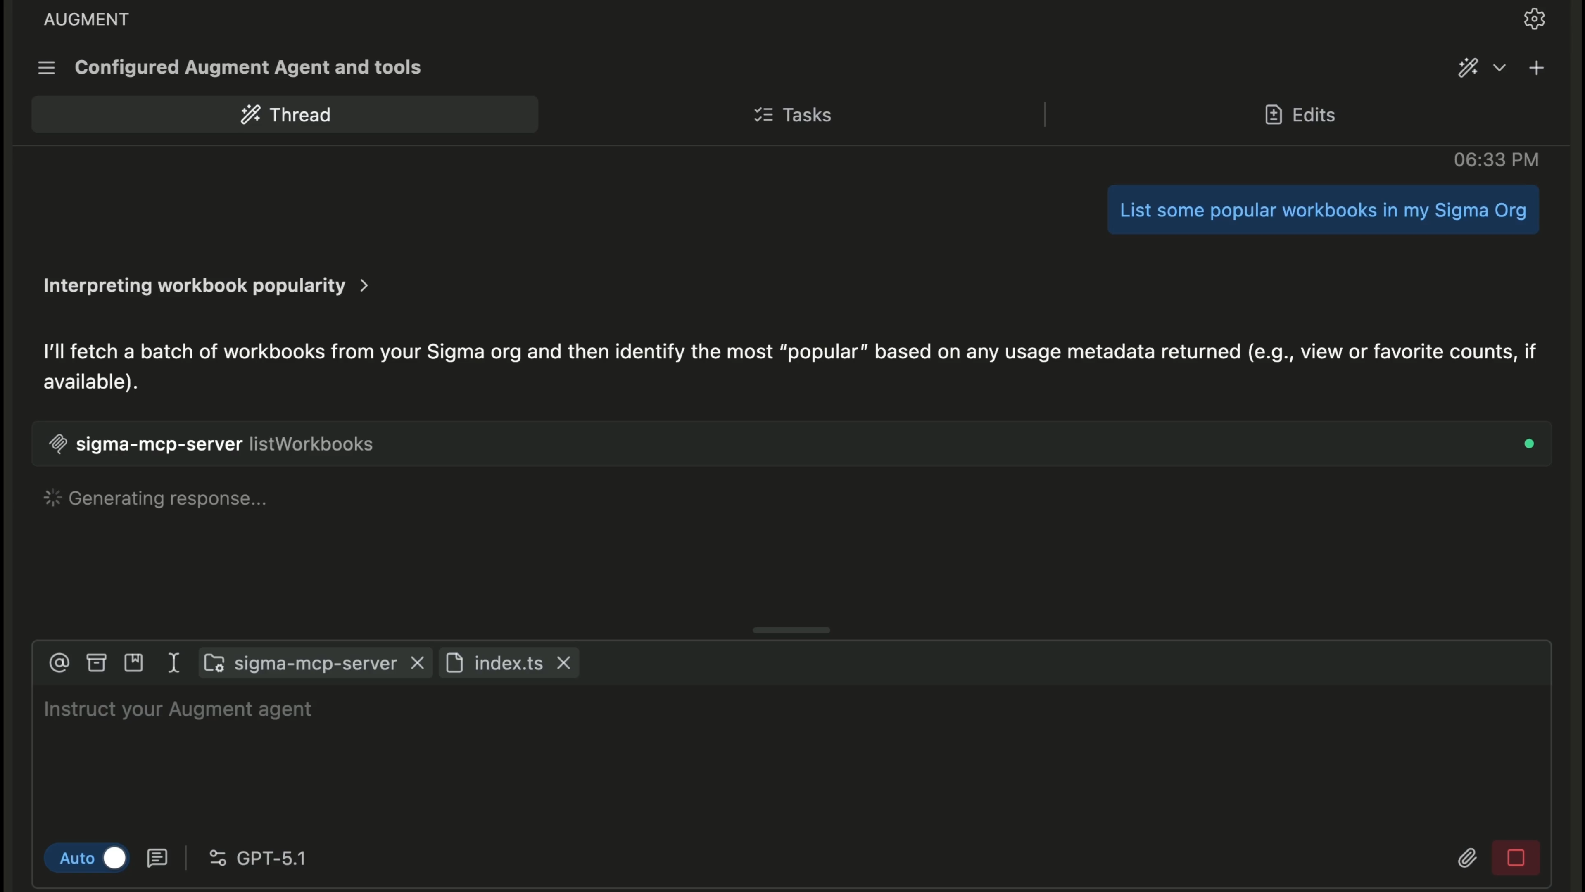Click the text cursor selection icon
This screenshot has height=892, width=1585.
pos(173,662)
